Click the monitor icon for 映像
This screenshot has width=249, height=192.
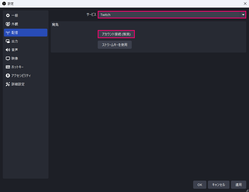coord(8,59)
